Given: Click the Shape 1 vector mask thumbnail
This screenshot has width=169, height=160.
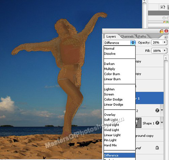Looking at the screenshot, I should tap(138, 123).
